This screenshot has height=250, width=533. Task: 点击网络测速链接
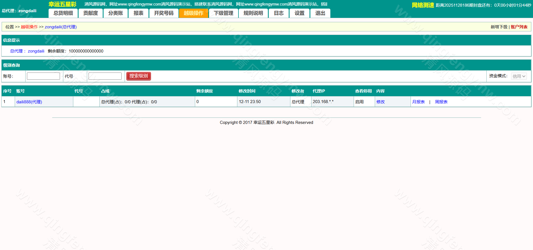point(422,5)
